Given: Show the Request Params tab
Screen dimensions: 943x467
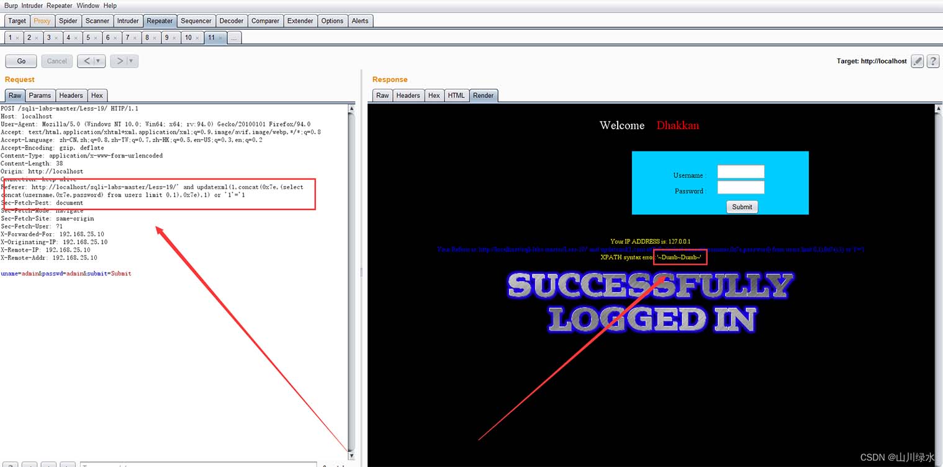Looking at the screenshot, I should point(40,95).
